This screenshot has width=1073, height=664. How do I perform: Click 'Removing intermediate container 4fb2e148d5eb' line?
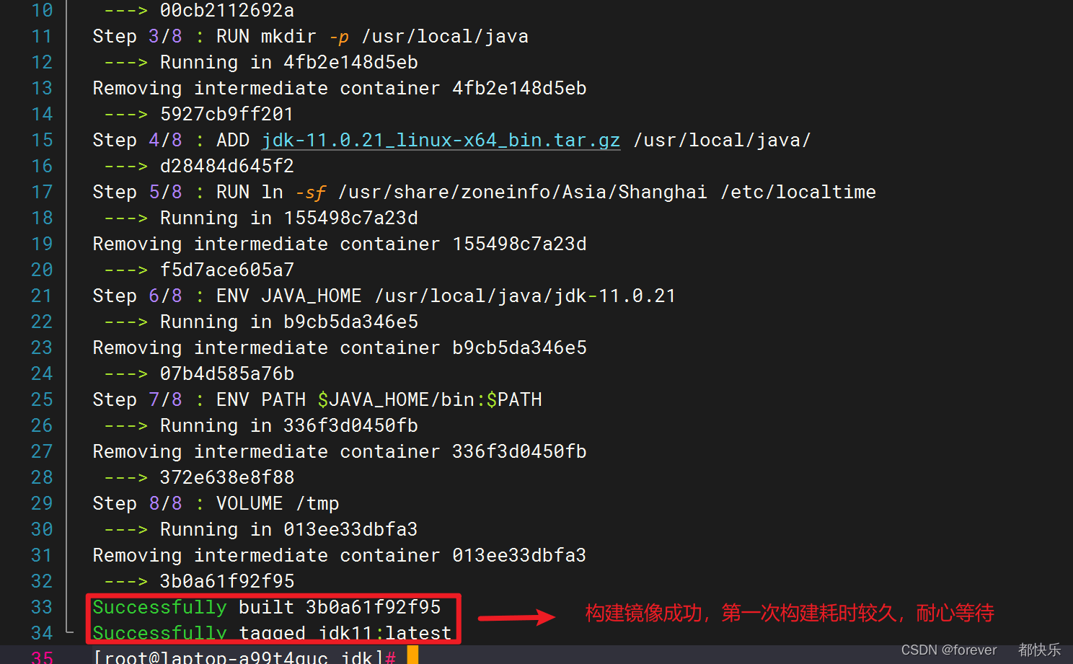coord(340,88)
